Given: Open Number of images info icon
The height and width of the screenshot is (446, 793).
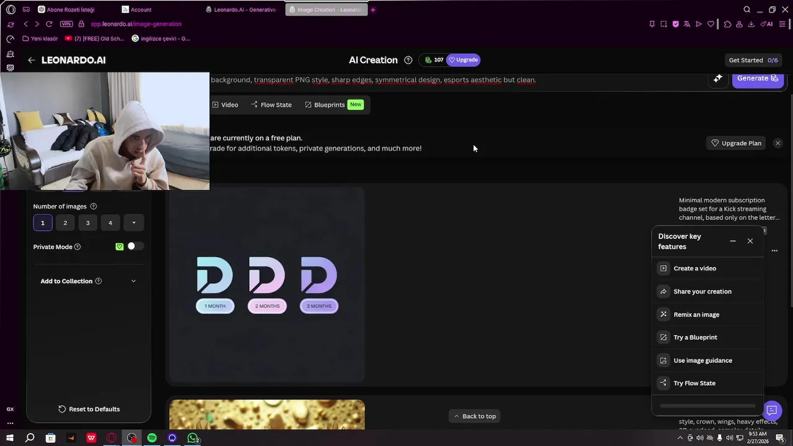Looking at the screenshot, I should tap(94, 206).
